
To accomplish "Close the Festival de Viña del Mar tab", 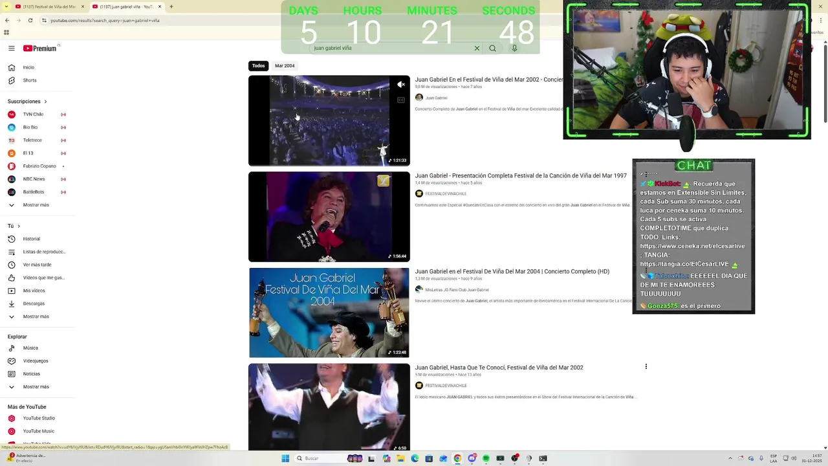I will tap(83, 6).
